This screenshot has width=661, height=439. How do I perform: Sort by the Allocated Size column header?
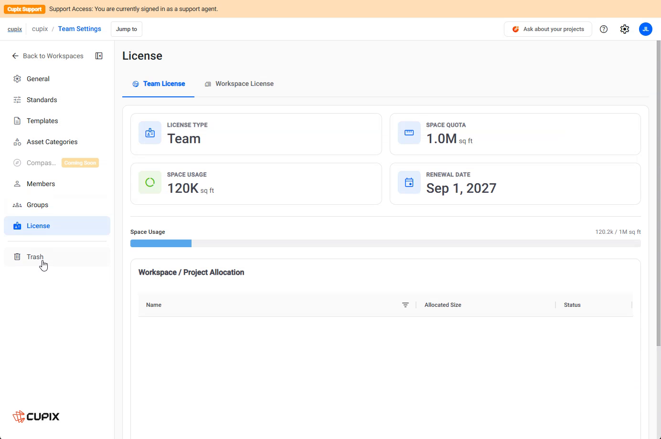[x=443, y=305]
